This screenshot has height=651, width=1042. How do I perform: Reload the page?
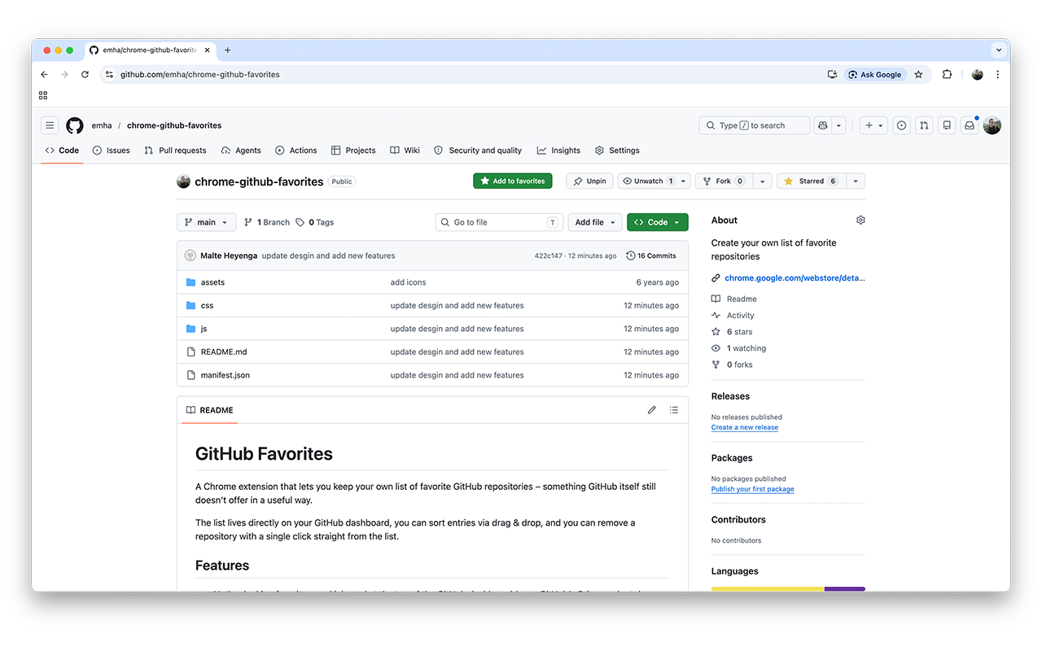click(85, 74)
